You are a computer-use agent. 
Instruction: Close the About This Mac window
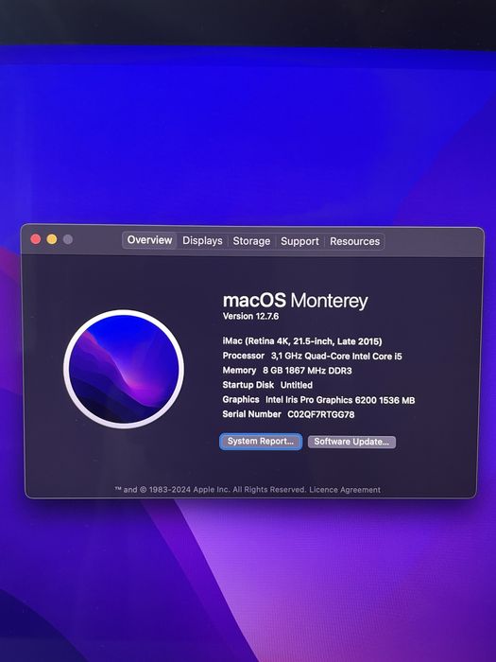click(x=36, y=239)
